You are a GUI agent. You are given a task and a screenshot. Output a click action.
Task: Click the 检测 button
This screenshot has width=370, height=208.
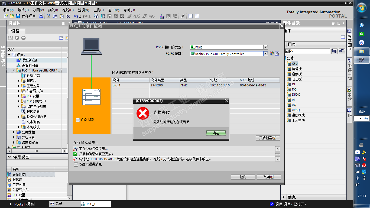point(243,177)
